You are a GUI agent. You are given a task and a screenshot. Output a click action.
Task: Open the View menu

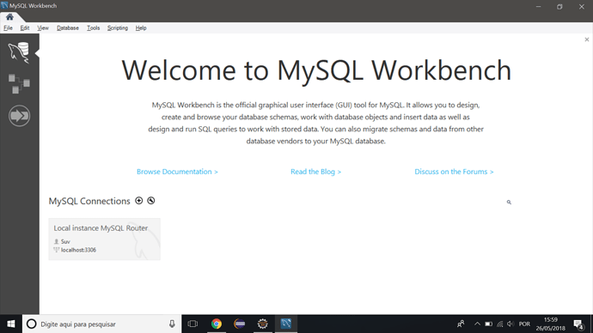coord(43,28)
